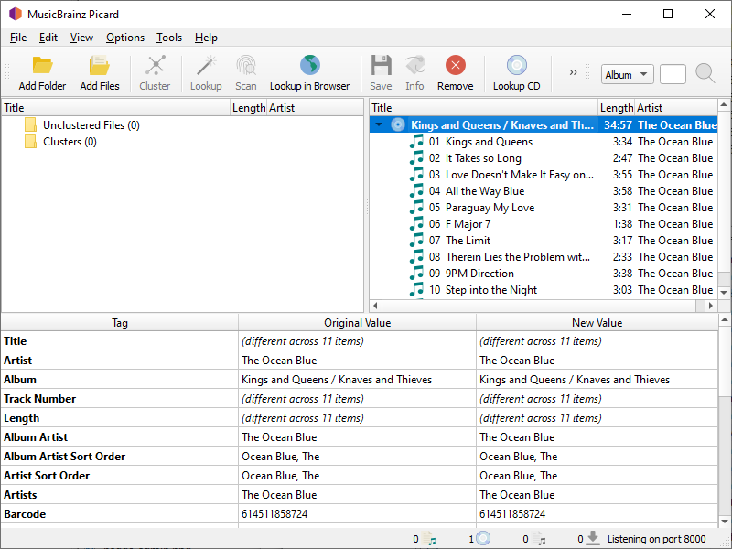This screenshot has width=732, height=549.
Task: Open the Tools menu
Action: click(169, 38)
